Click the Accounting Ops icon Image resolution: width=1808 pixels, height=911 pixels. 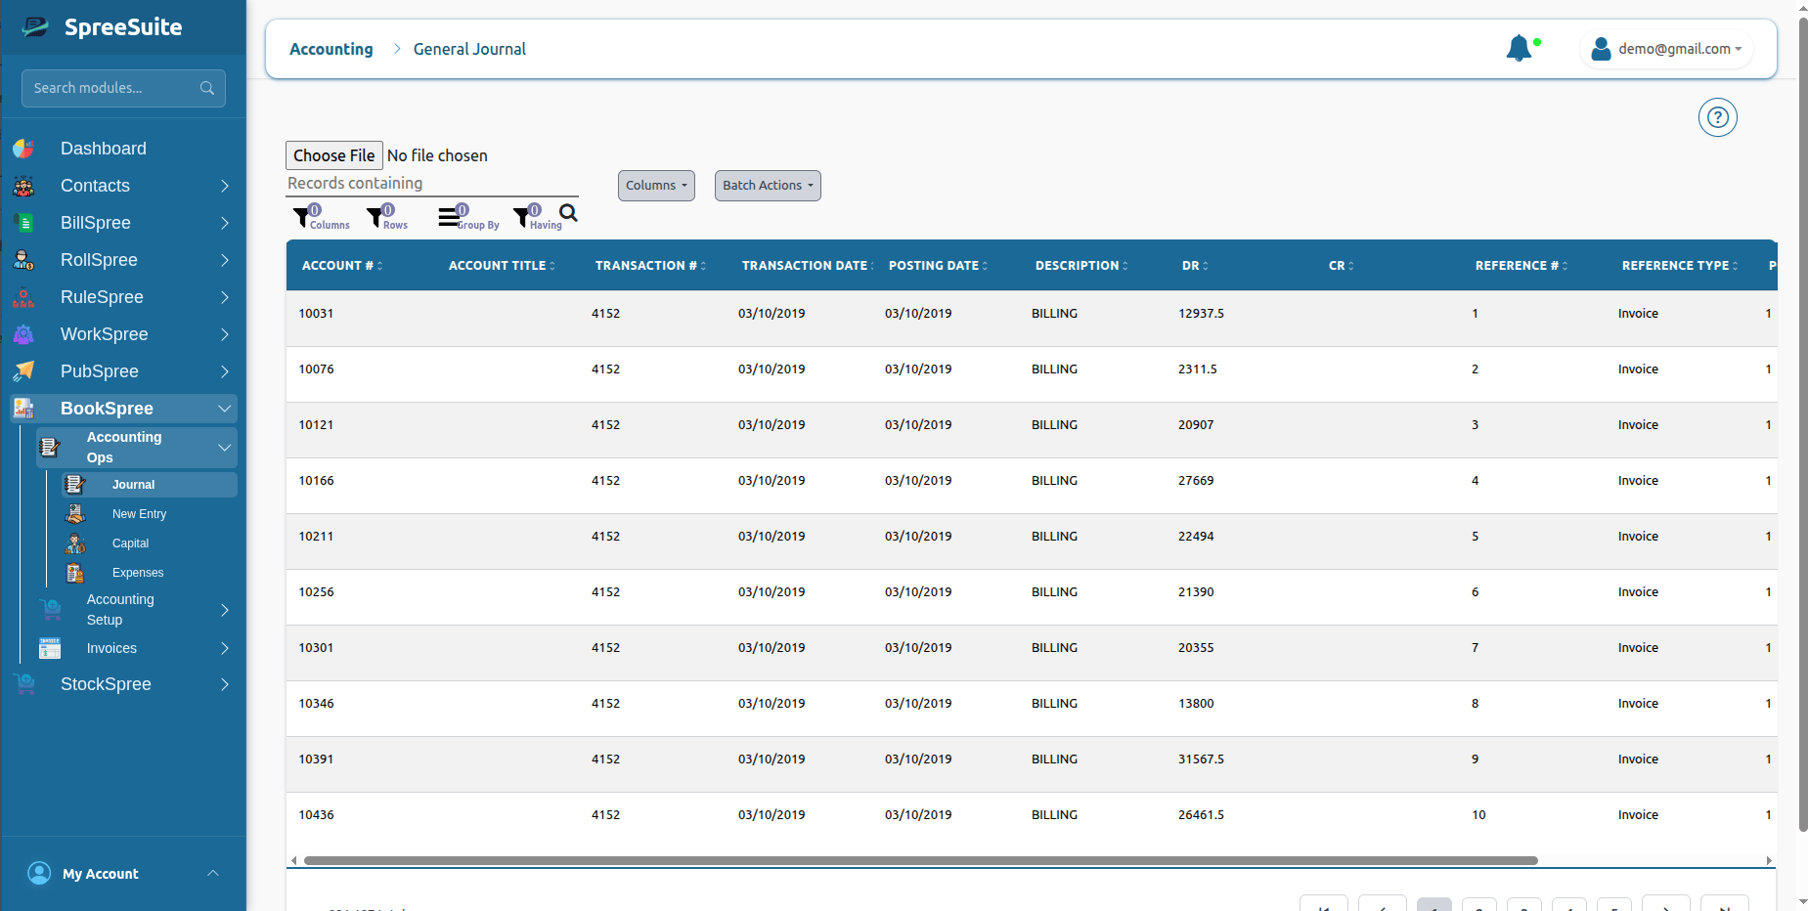pos(50,448)
